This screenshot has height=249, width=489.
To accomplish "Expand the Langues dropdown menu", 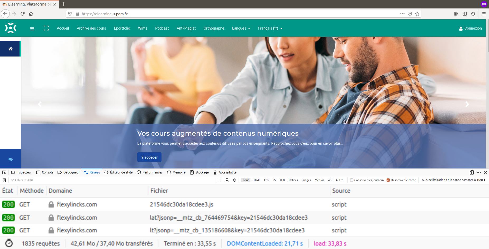I will 241,28.
